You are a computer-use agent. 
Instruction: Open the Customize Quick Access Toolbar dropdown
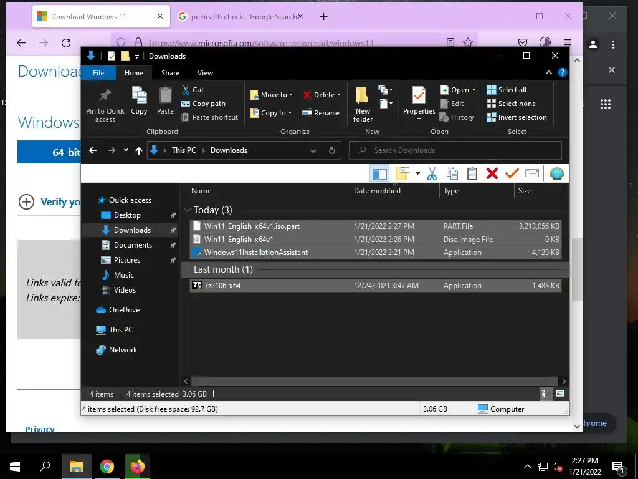136,56
